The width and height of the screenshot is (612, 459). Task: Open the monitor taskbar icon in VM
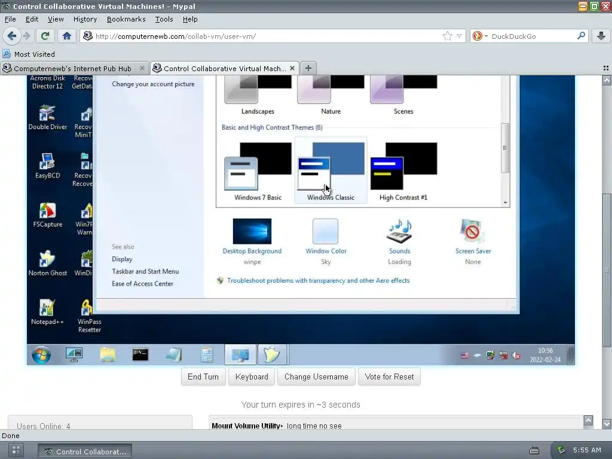tap(74, 355)
